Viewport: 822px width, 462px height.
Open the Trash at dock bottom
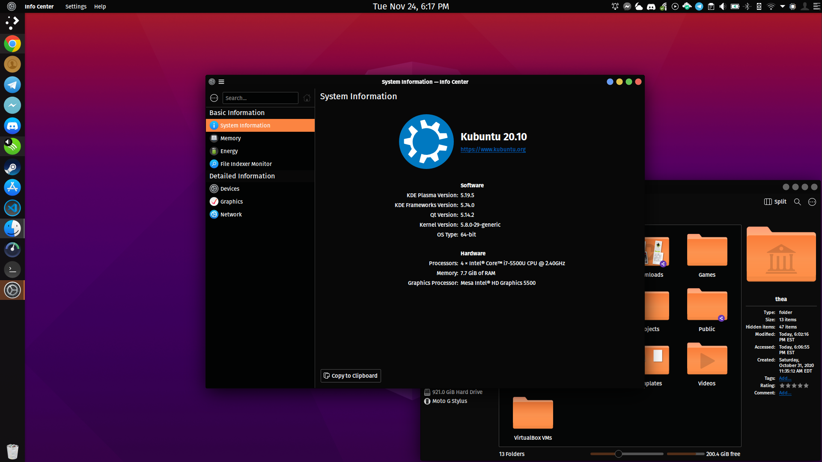[12, 451]
